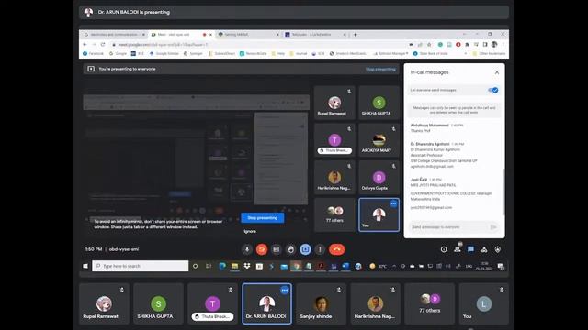Expand Editorial Manager bookmark dropdown
588x330 pixels.
390,53
